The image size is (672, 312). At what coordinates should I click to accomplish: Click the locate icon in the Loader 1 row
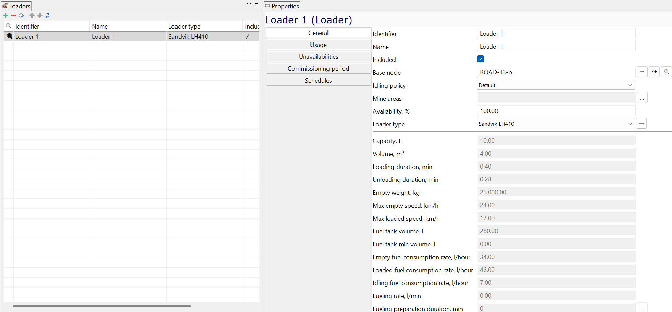(x=10, y=36)
